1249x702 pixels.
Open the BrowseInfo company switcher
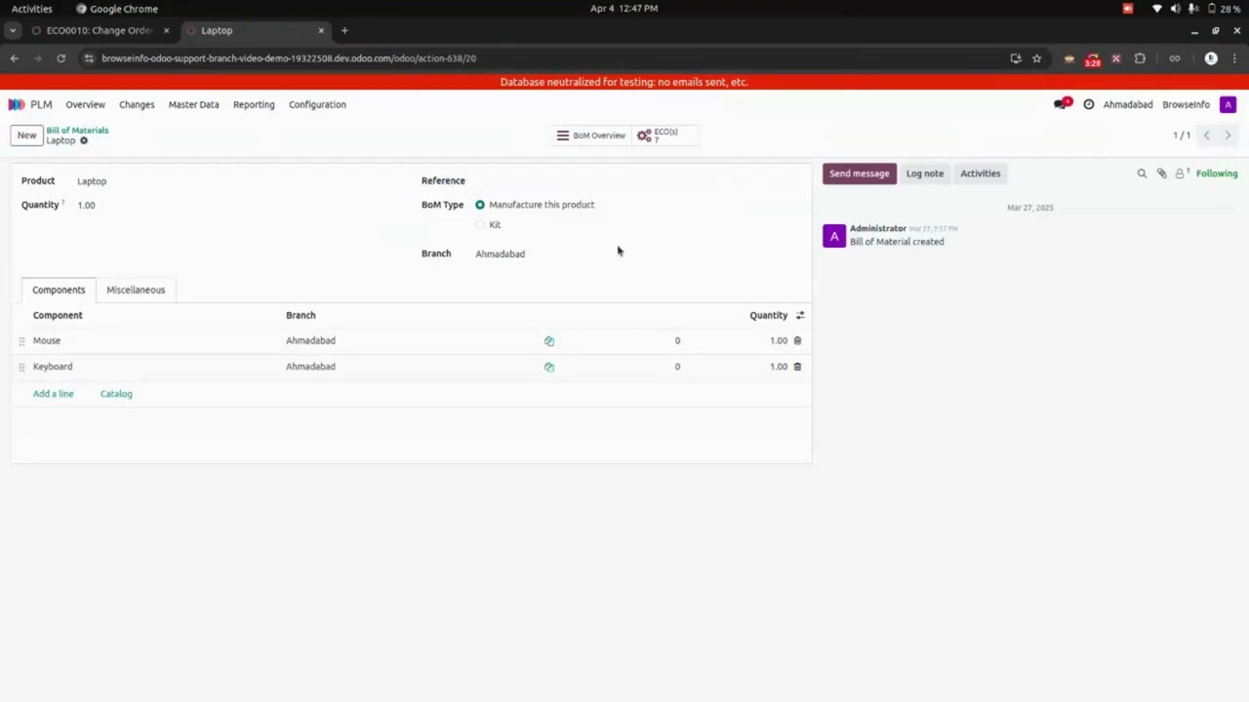click(x=1186, y=104)
